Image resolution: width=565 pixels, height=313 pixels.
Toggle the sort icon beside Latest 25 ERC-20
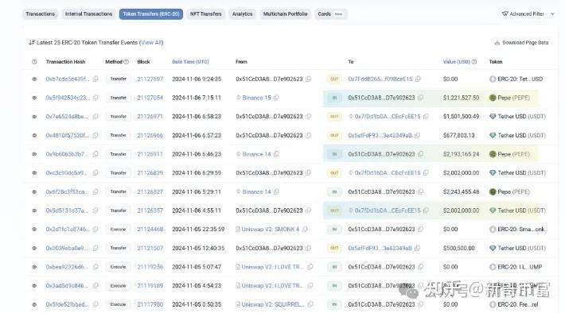pyautogui.click(x=32, y=42)
